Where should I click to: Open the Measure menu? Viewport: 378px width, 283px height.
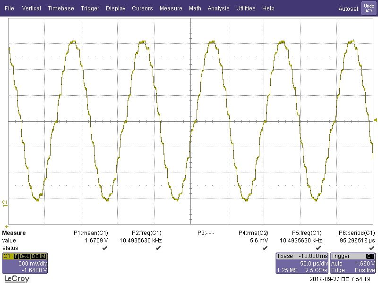point(171,8)
